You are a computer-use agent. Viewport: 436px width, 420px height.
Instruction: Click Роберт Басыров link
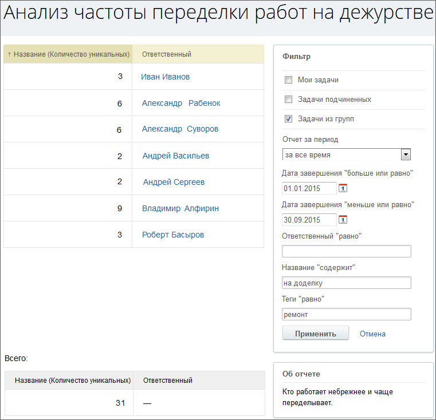[x=173, y=235]
